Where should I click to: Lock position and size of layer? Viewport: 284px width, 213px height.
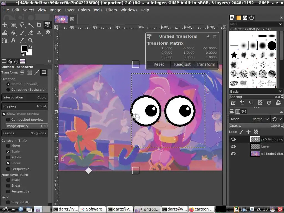(x=248, y=132)
